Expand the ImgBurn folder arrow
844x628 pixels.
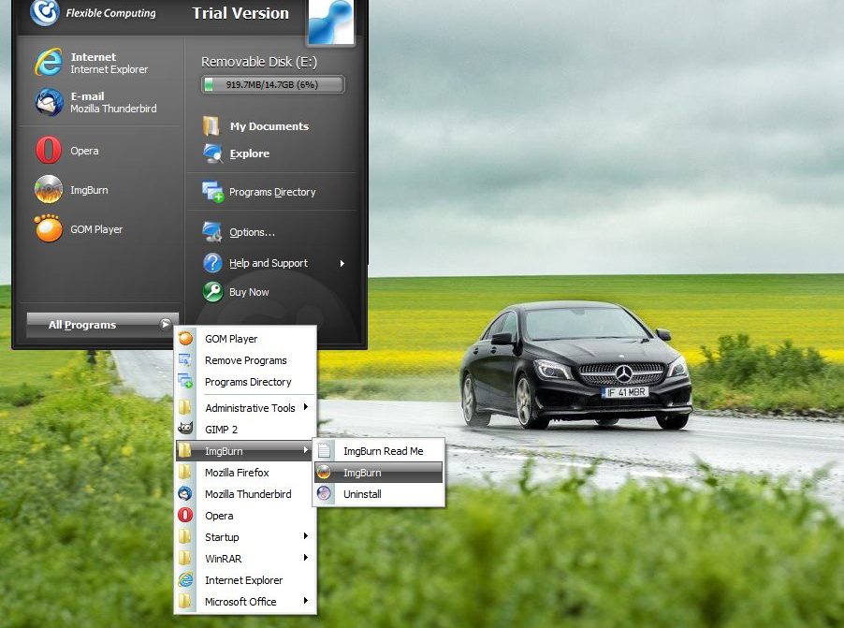(x=306, y=450)
